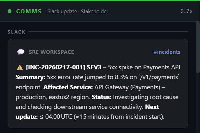
Task: Click the 5xx spike on Payments API title
Action: pyautogui.click(x=144, y=67)
